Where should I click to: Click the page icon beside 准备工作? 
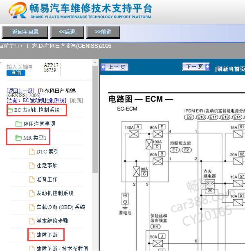click(32, 180)
